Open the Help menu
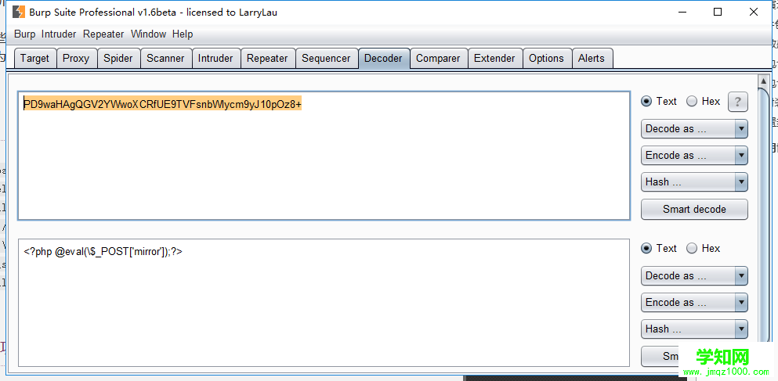Image resolution: width=778 pixels, height=381 pixels. click(x=183, y=34)
